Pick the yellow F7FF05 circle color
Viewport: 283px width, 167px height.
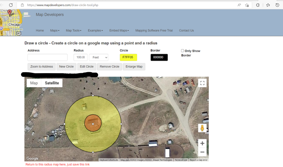[128, 57]
